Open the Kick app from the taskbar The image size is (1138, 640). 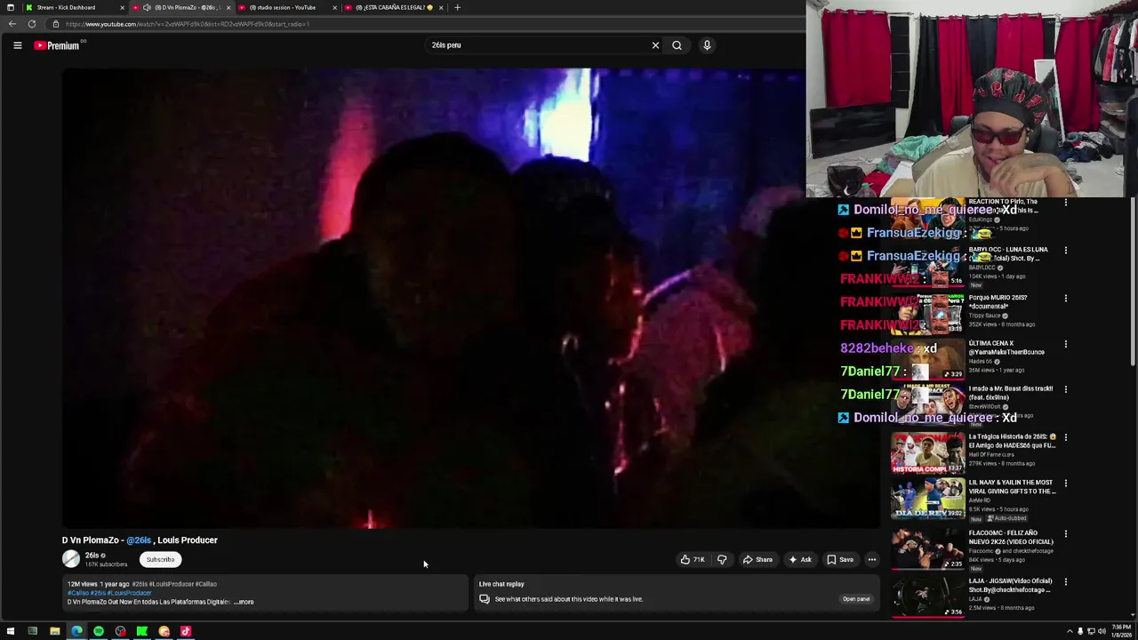pyautogui.click(x=142, y=632)
